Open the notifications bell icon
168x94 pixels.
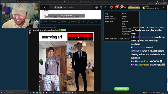click(x=120, y=7)
